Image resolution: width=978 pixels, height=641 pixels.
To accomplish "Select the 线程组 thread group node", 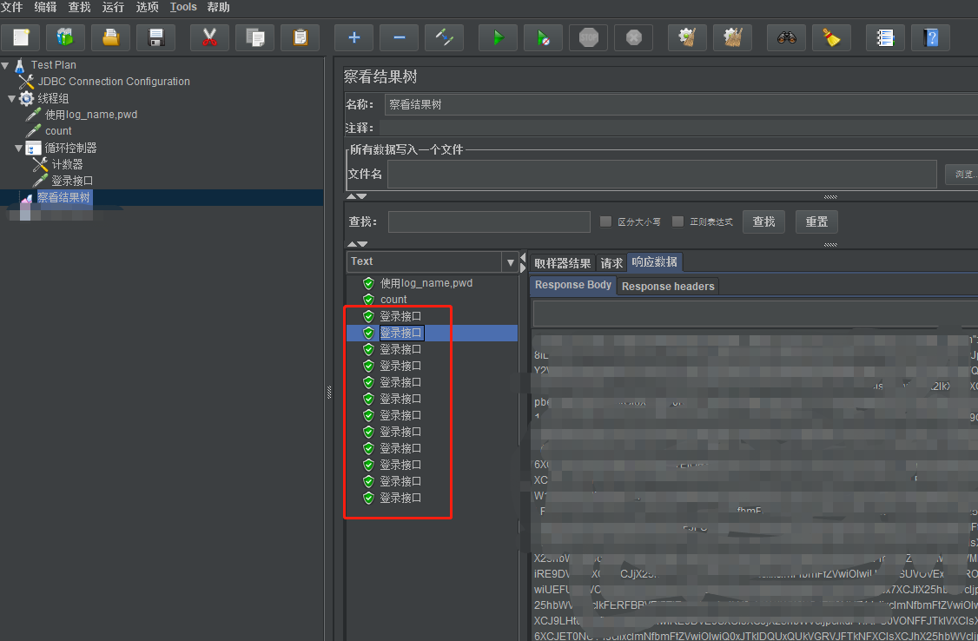I will (x=53, y=98).
